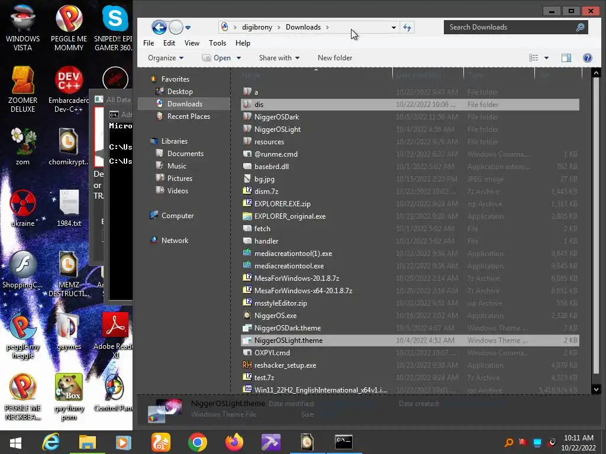
Task: Refresh the Downloads folder view
Action: pos(407,27)
